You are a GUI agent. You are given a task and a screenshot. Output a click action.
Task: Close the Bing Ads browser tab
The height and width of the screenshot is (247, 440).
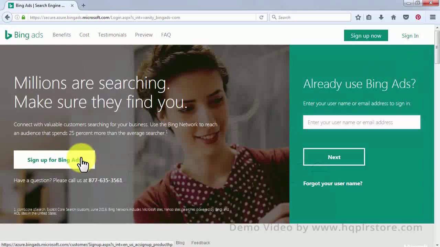pyautogui.click(x=72, y=5)
